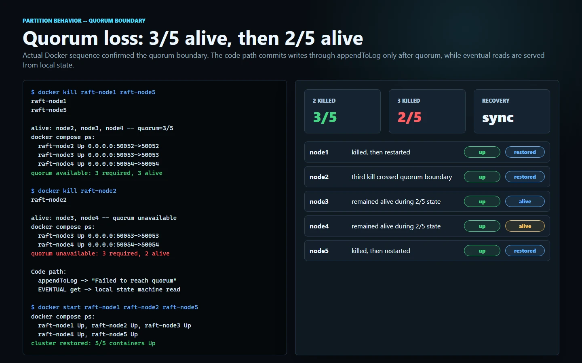Click the "node4" row label

coord(319,226)
